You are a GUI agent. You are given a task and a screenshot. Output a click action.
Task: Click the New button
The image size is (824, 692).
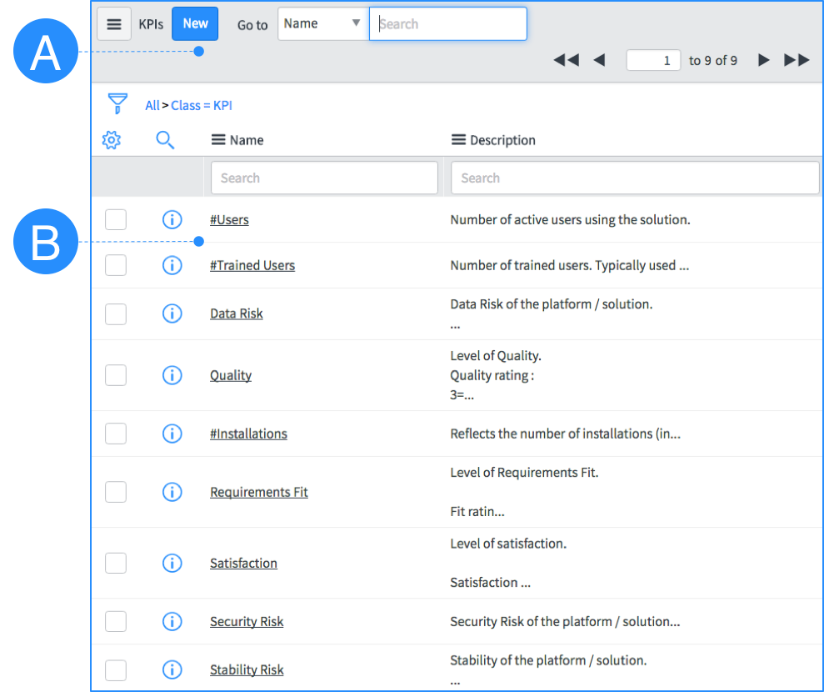coord(195,23)
